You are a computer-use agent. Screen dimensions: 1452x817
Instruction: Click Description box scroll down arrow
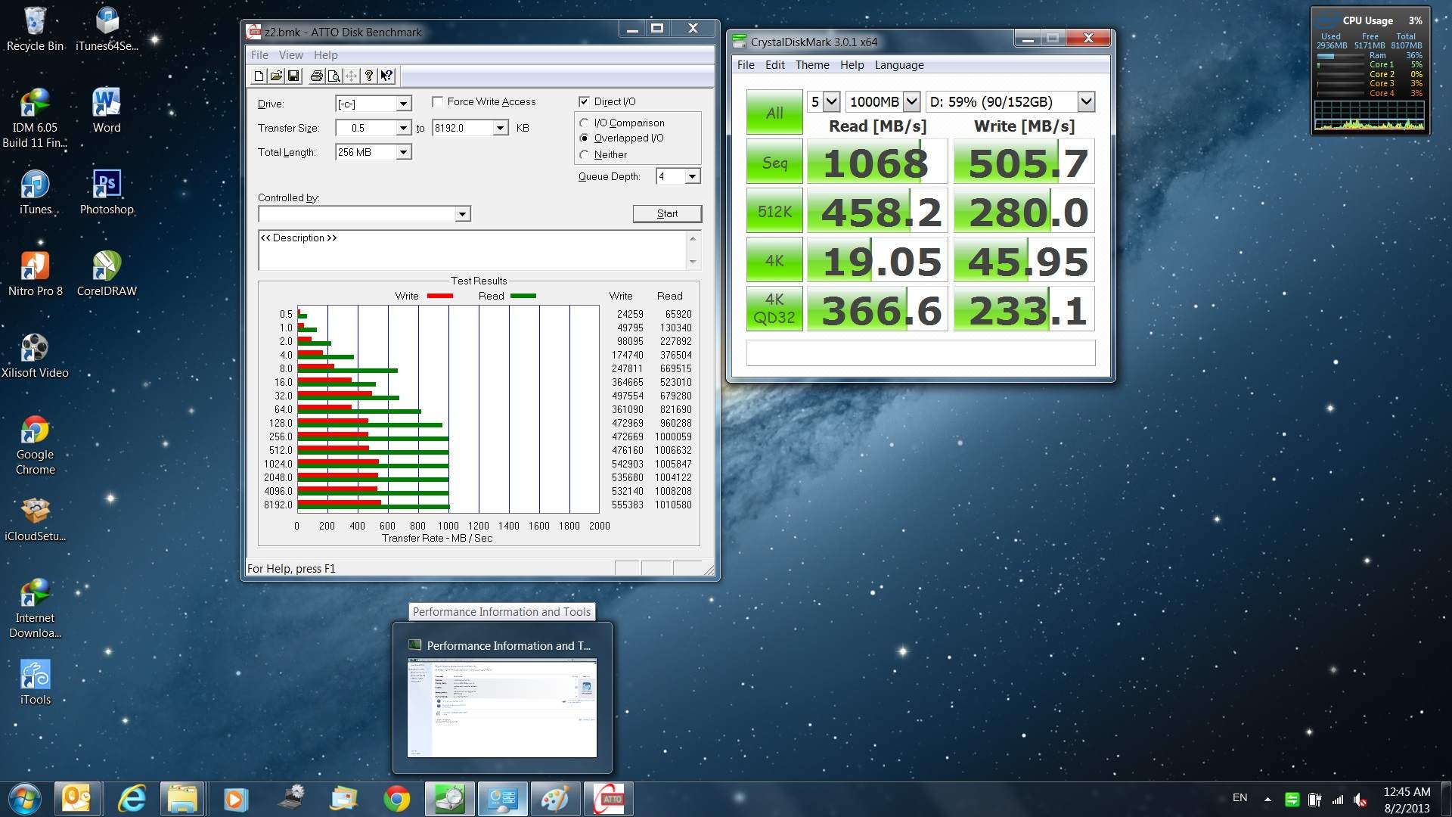point(693,262)
